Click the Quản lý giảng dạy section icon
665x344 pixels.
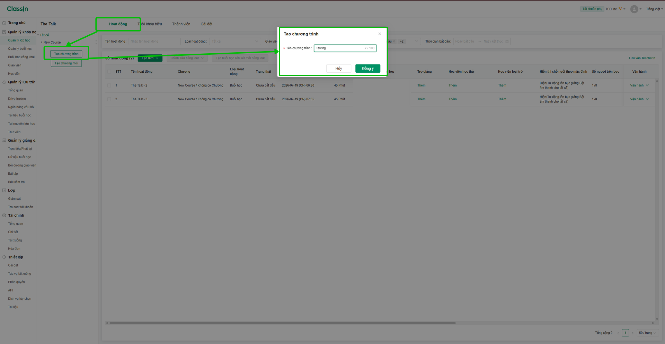coord(4,141)
